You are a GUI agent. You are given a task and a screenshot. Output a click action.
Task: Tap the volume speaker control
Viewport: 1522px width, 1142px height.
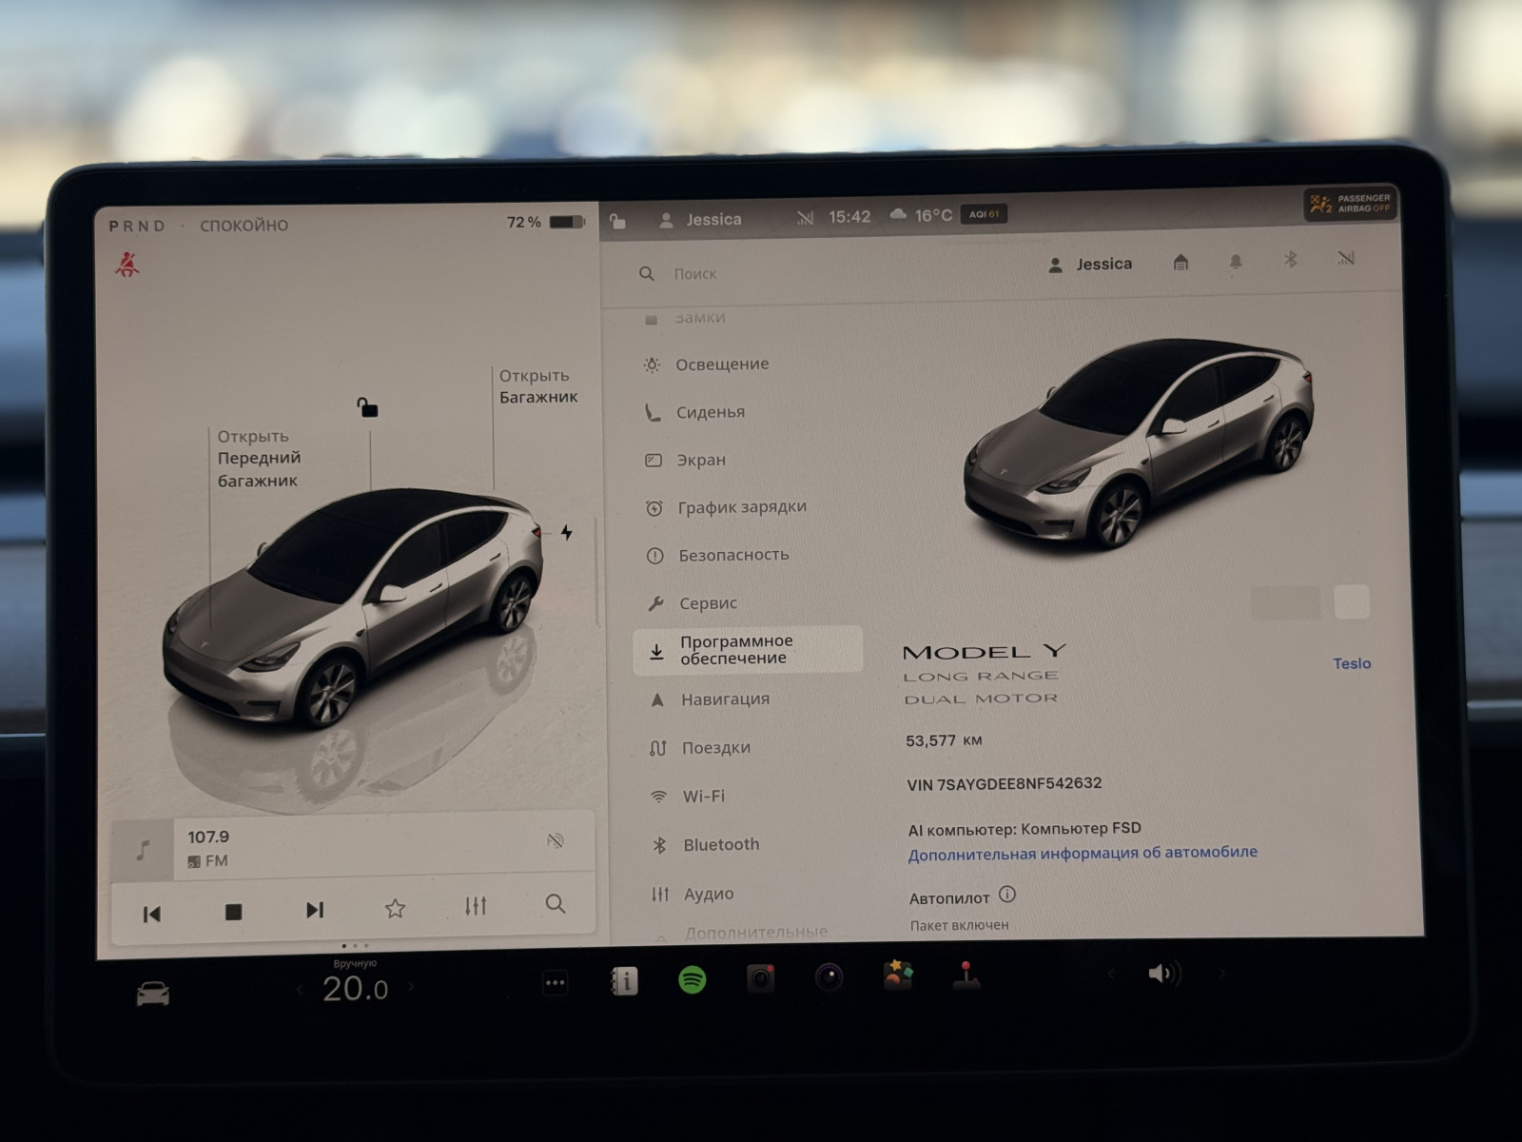point(1162,974)
